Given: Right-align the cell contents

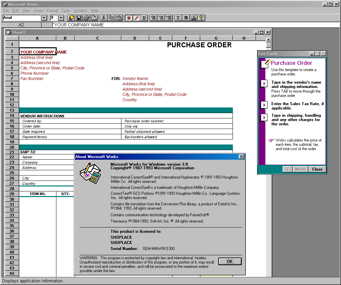Looking at the screenshot, I should tap(169, 18).
